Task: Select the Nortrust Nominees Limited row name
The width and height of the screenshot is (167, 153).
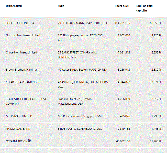Action: (x=23, y=35)
